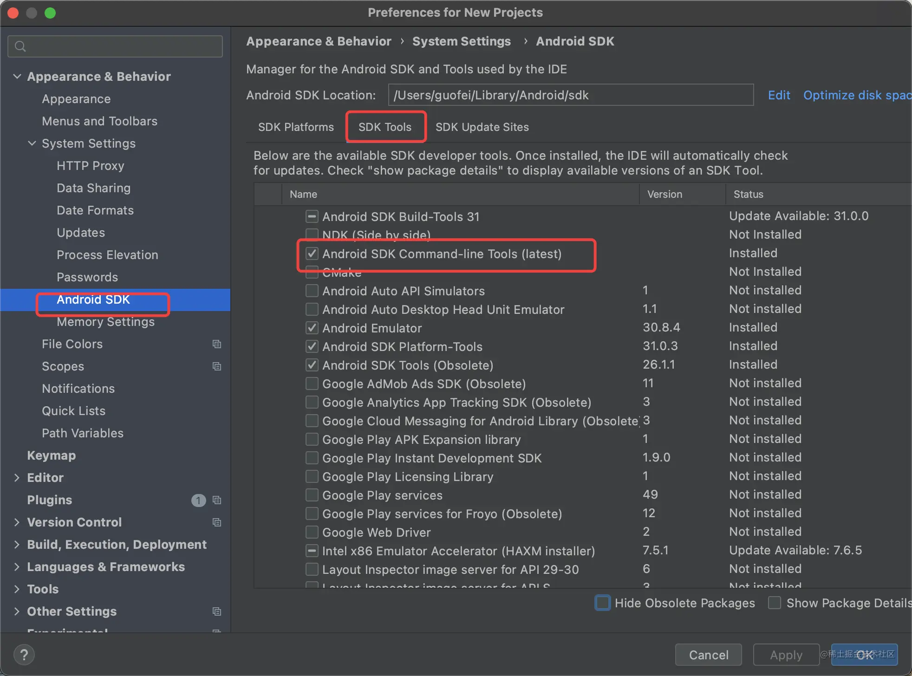Click project-level icon beside File Colors

pos(216,344)
